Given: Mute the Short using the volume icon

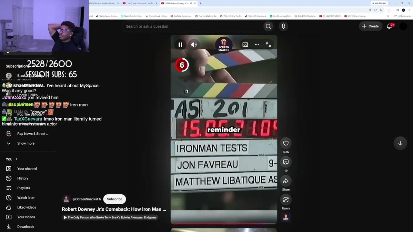Looking at the screenshot, I should tap(194, 45).
